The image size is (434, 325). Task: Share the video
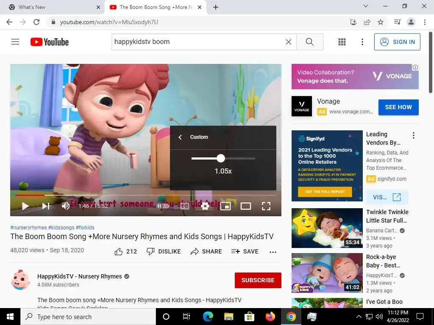(x=206, y=251)
